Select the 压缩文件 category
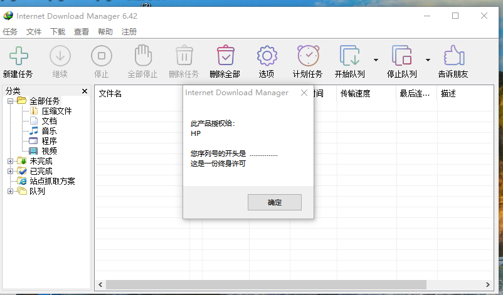Image resolution: width=503 pixels, height=295 pixels. 56,111
